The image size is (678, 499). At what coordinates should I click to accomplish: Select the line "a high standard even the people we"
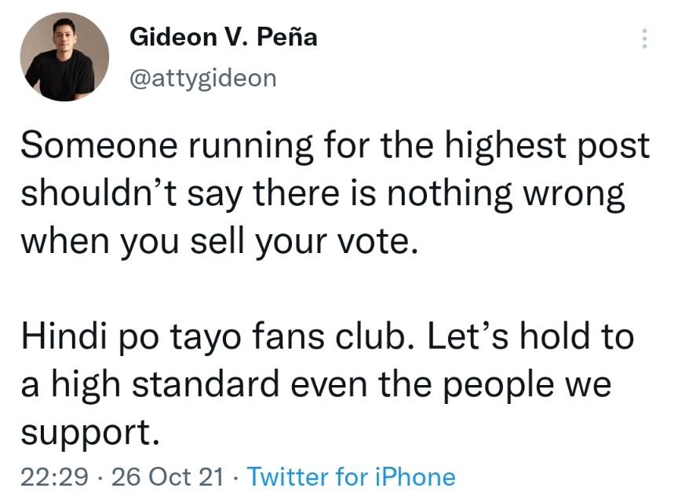[316, 384]
